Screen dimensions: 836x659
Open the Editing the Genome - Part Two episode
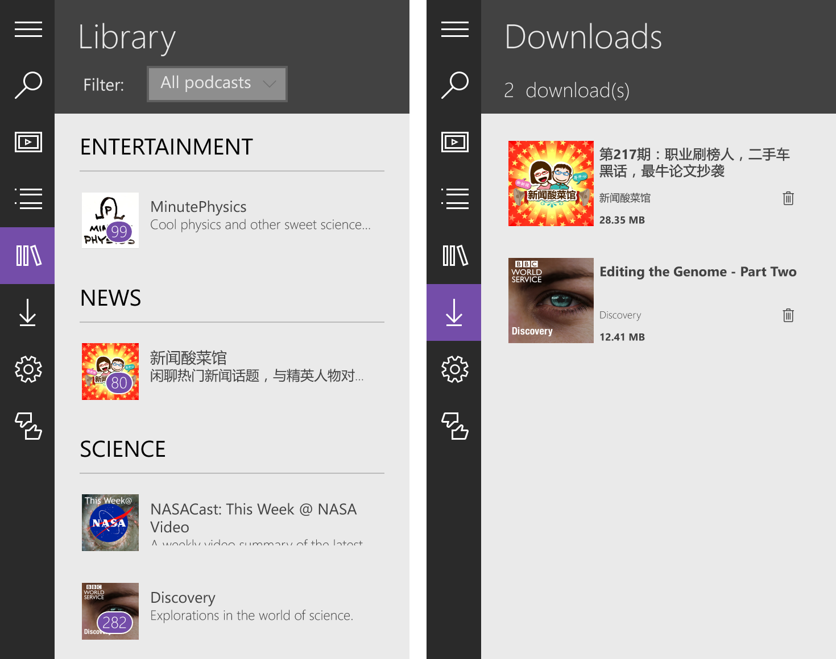(698, 272)
